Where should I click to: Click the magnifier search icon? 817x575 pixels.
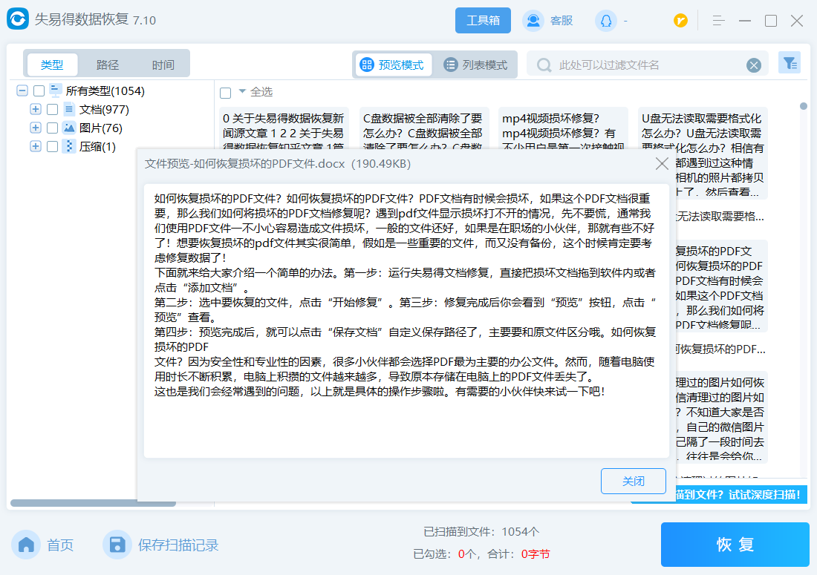544,65
